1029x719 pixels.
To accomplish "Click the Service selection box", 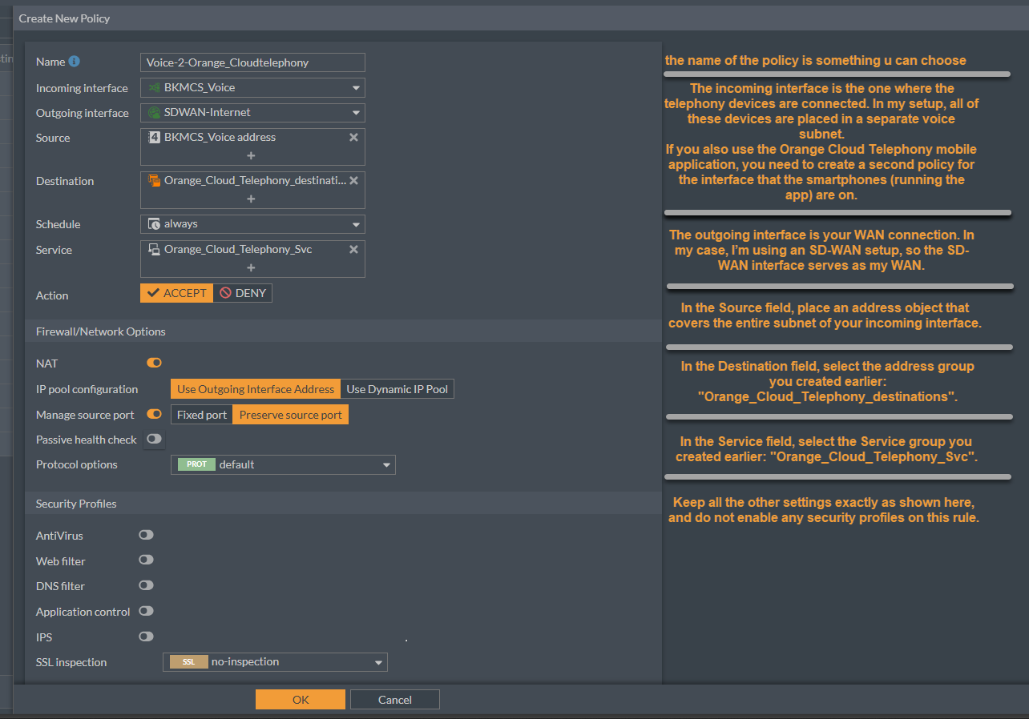I will point(252,259).
